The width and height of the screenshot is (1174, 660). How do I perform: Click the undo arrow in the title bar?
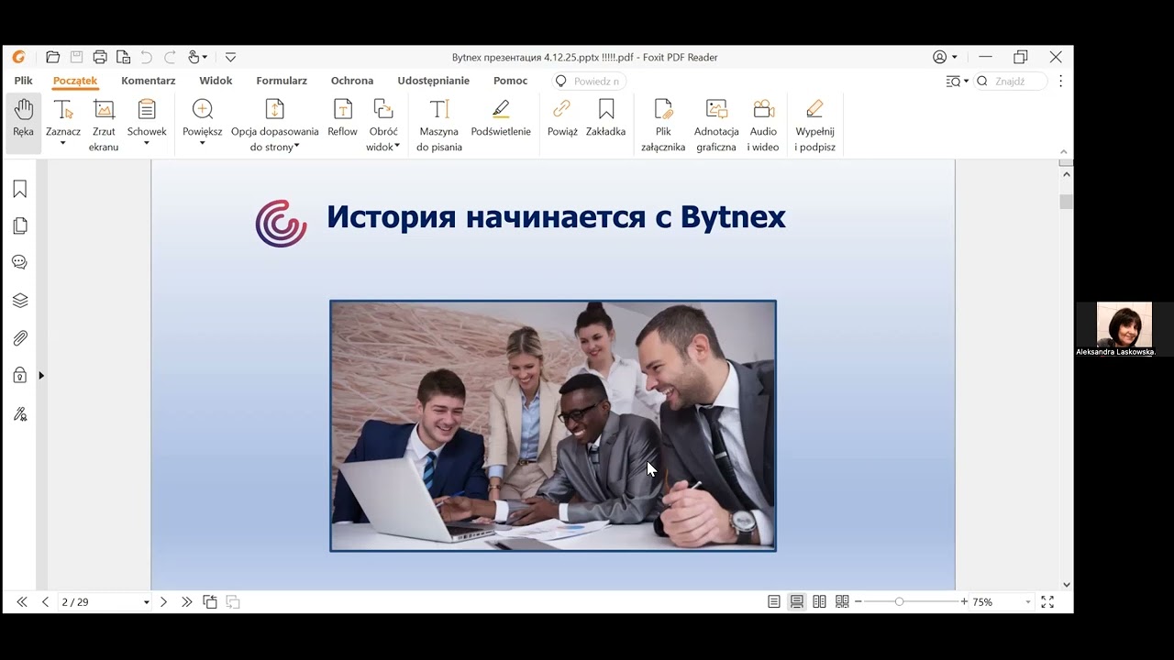pos(146,57)
